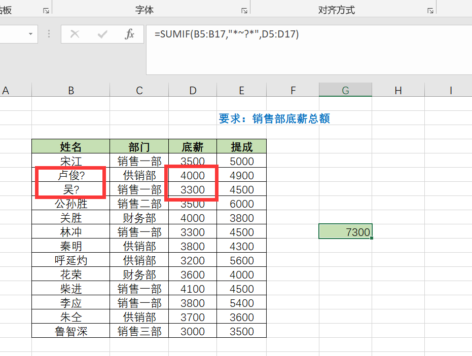
Task: Click the blue text 要求：销售部底薪总额
Action: pos(274,118)
